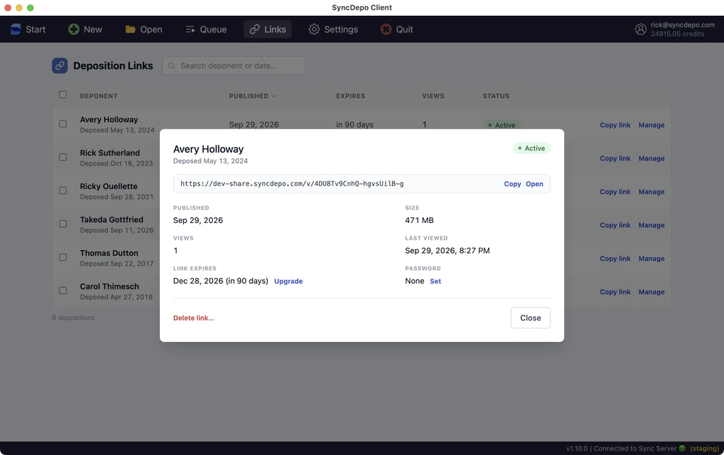Click the 'Avery Holloway' dialog title text
724x455 pixels.
click(208, 149)
